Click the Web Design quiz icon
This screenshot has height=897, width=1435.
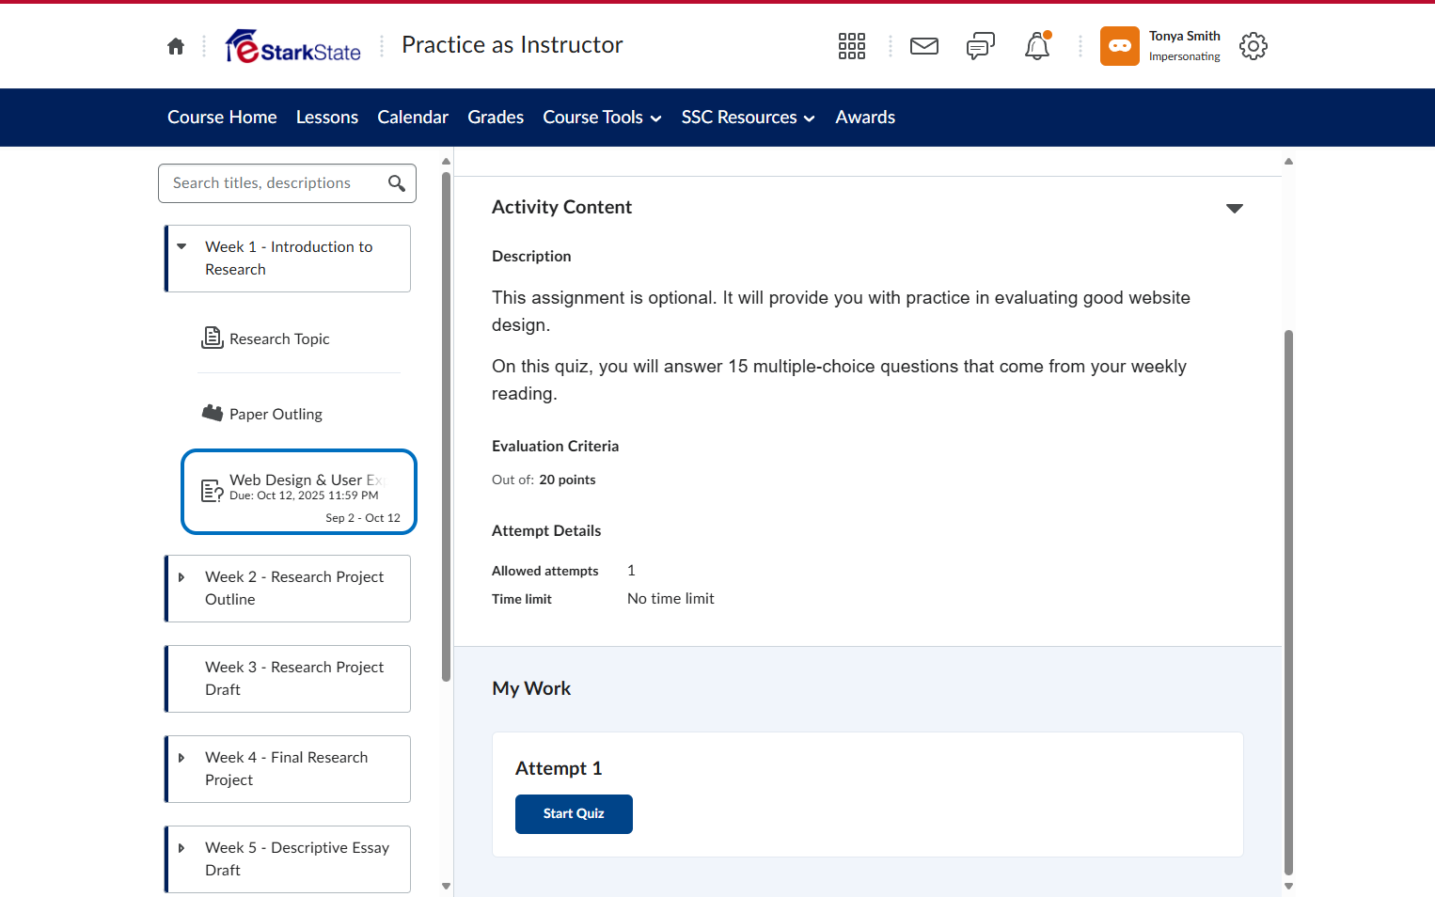coord(213,490)
